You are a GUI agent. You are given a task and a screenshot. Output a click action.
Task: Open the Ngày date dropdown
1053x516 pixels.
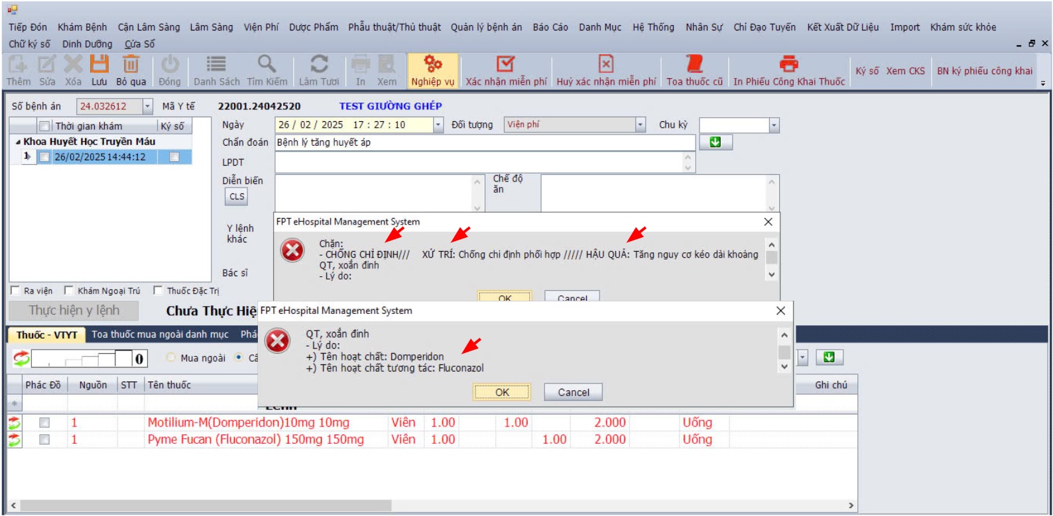[x=438, y=125]
